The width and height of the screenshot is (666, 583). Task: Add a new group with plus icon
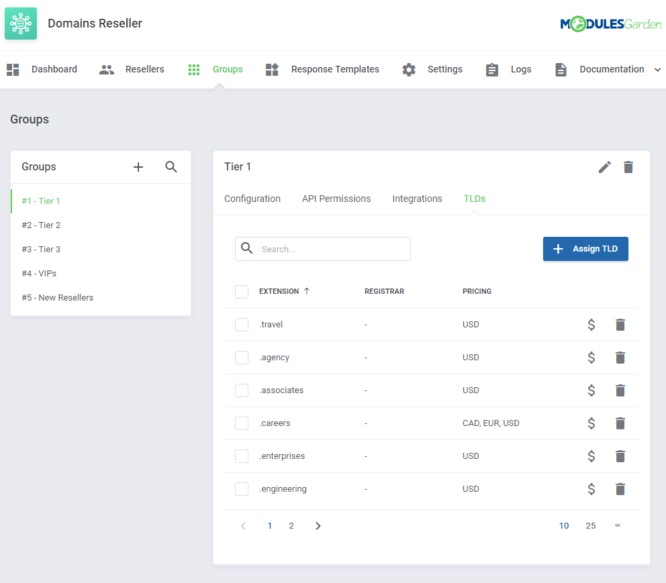coord(138,167)
